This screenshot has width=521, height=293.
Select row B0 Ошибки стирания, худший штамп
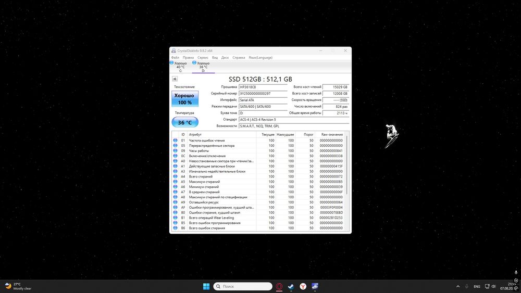click(x=259, y=212)
